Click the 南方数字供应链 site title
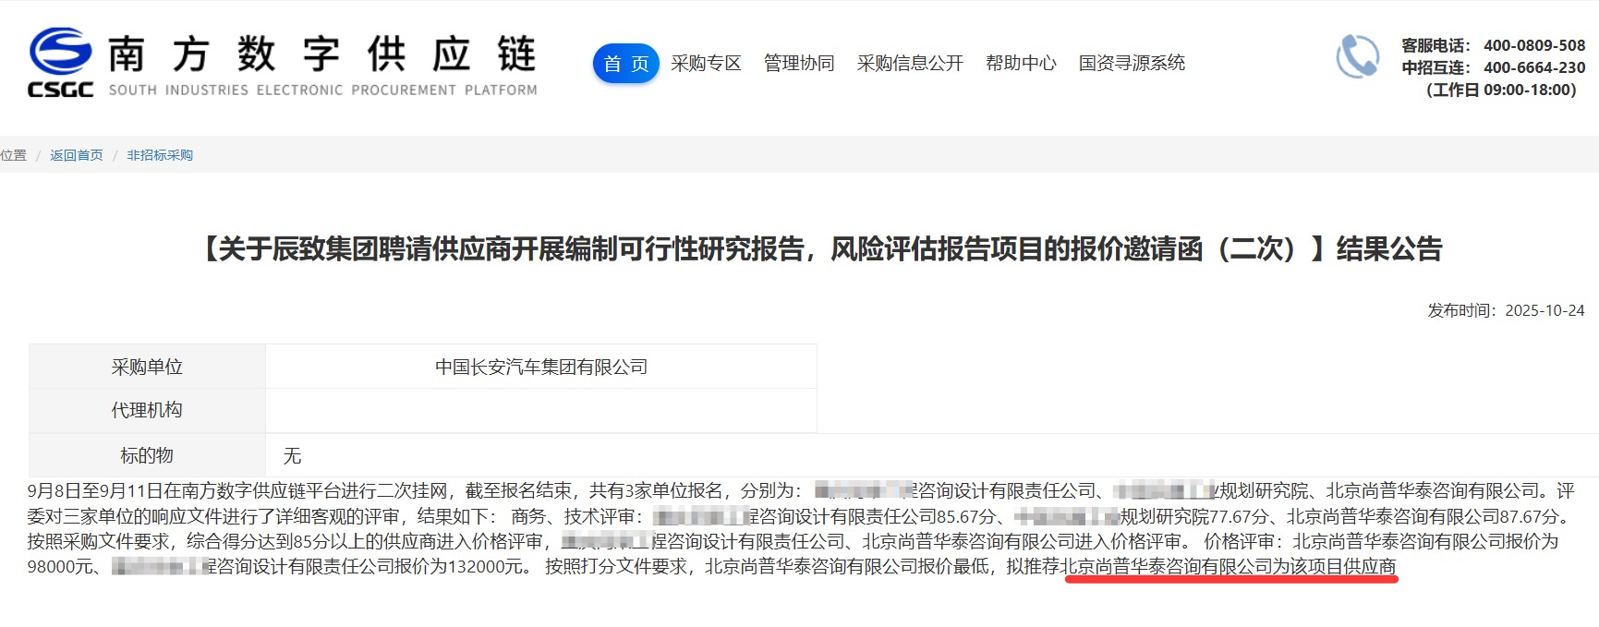The height and width of the screenshot is (627, 1599). [321, 54]
